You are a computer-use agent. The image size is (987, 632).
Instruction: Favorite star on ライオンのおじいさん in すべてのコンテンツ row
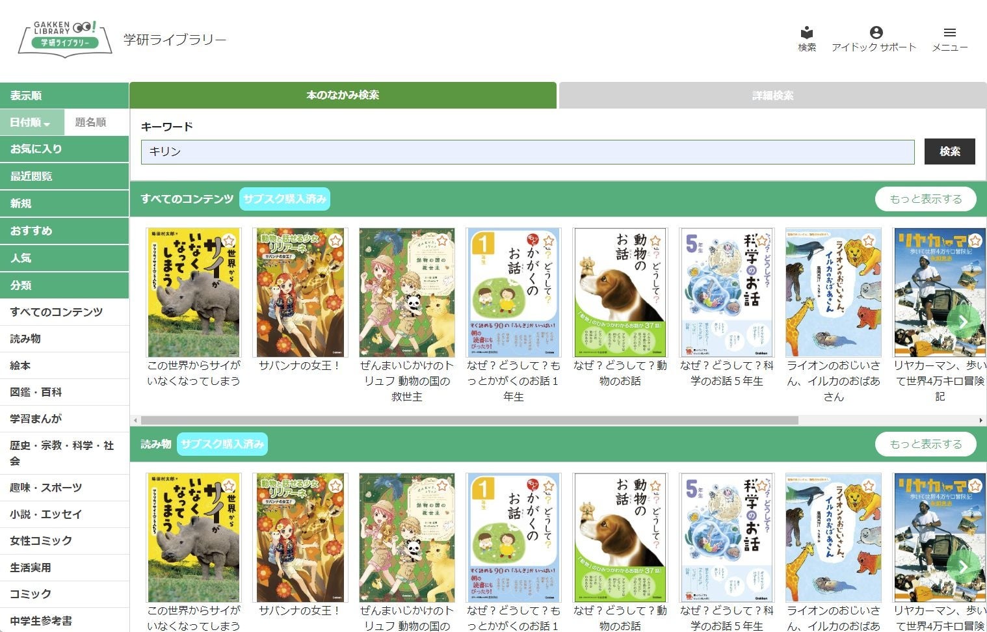[869, 241]
